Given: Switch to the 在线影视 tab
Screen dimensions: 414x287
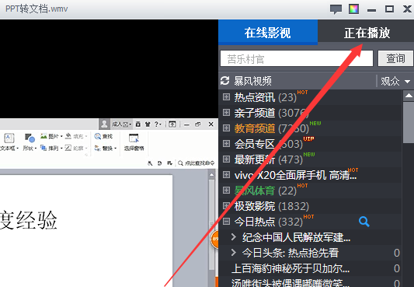Looking at the screenshot, I should (268, 32).
